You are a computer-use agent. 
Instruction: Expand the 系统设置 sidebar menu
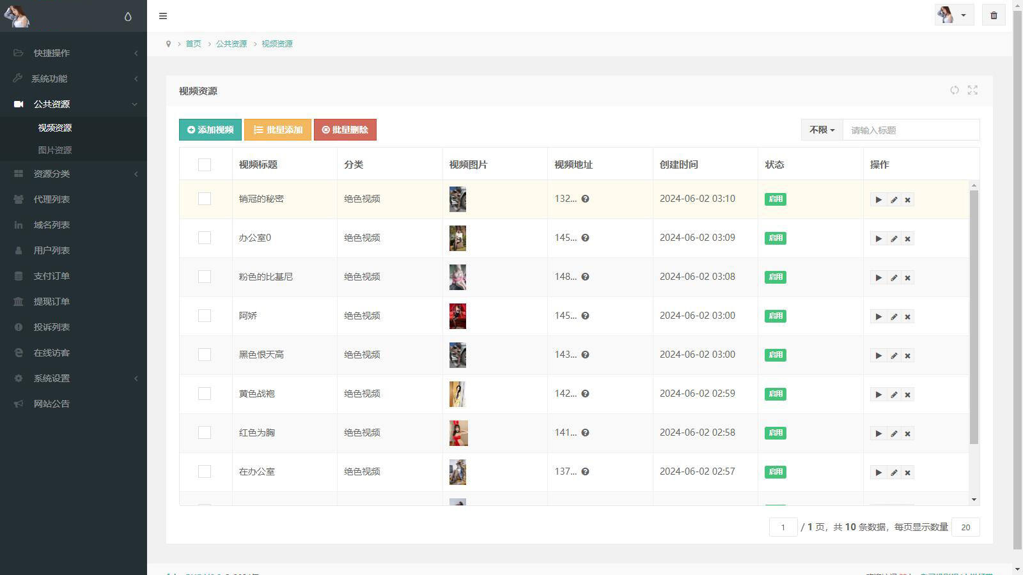tap(74, 378)
